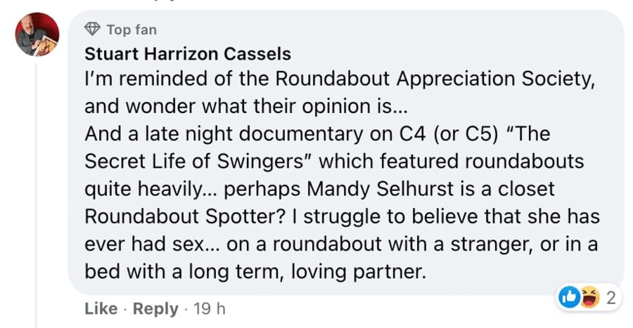Click the Top fan diamond icon
The height and width of the screenshot is (328, 633).
pos(91,29)
